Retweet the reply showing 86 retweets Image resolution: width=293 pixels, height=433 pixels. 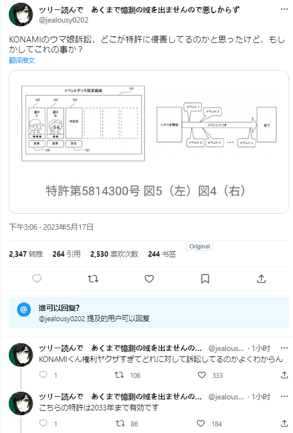tap(120, 423)
